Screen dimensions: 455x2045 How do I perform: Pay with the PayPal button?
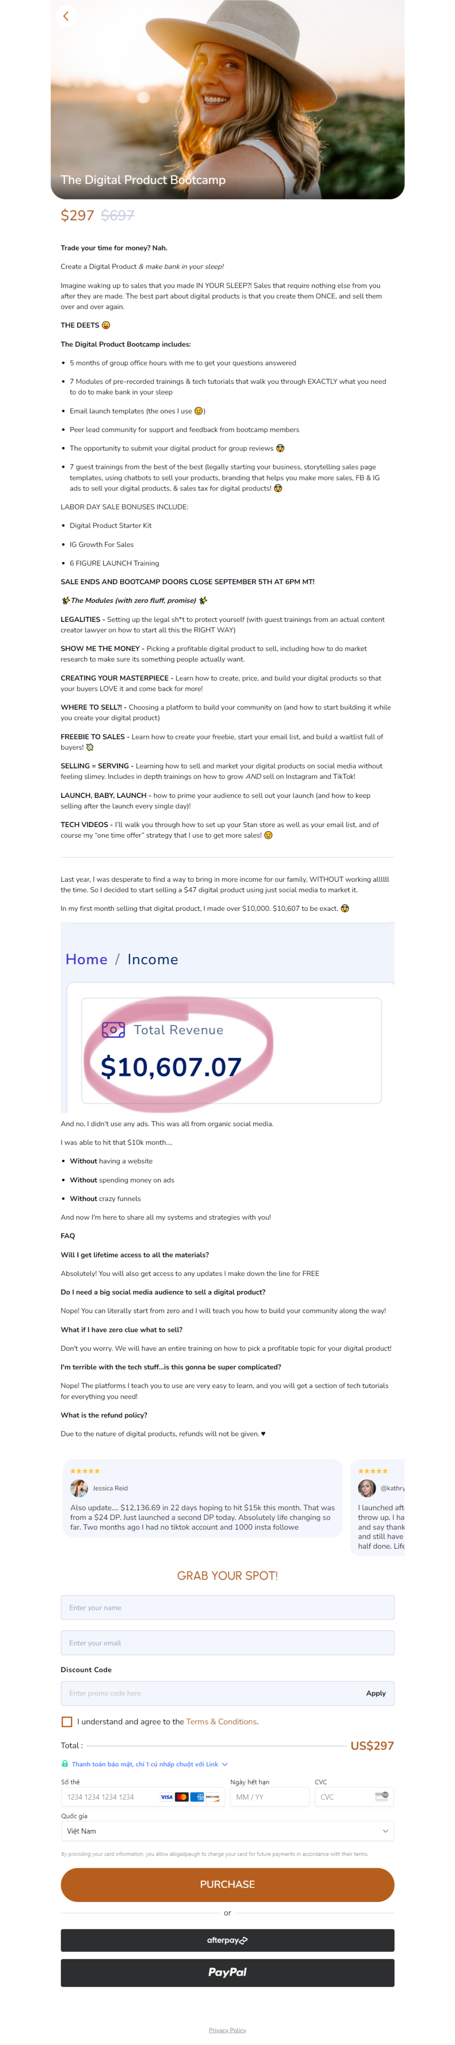click(227, 1972)
